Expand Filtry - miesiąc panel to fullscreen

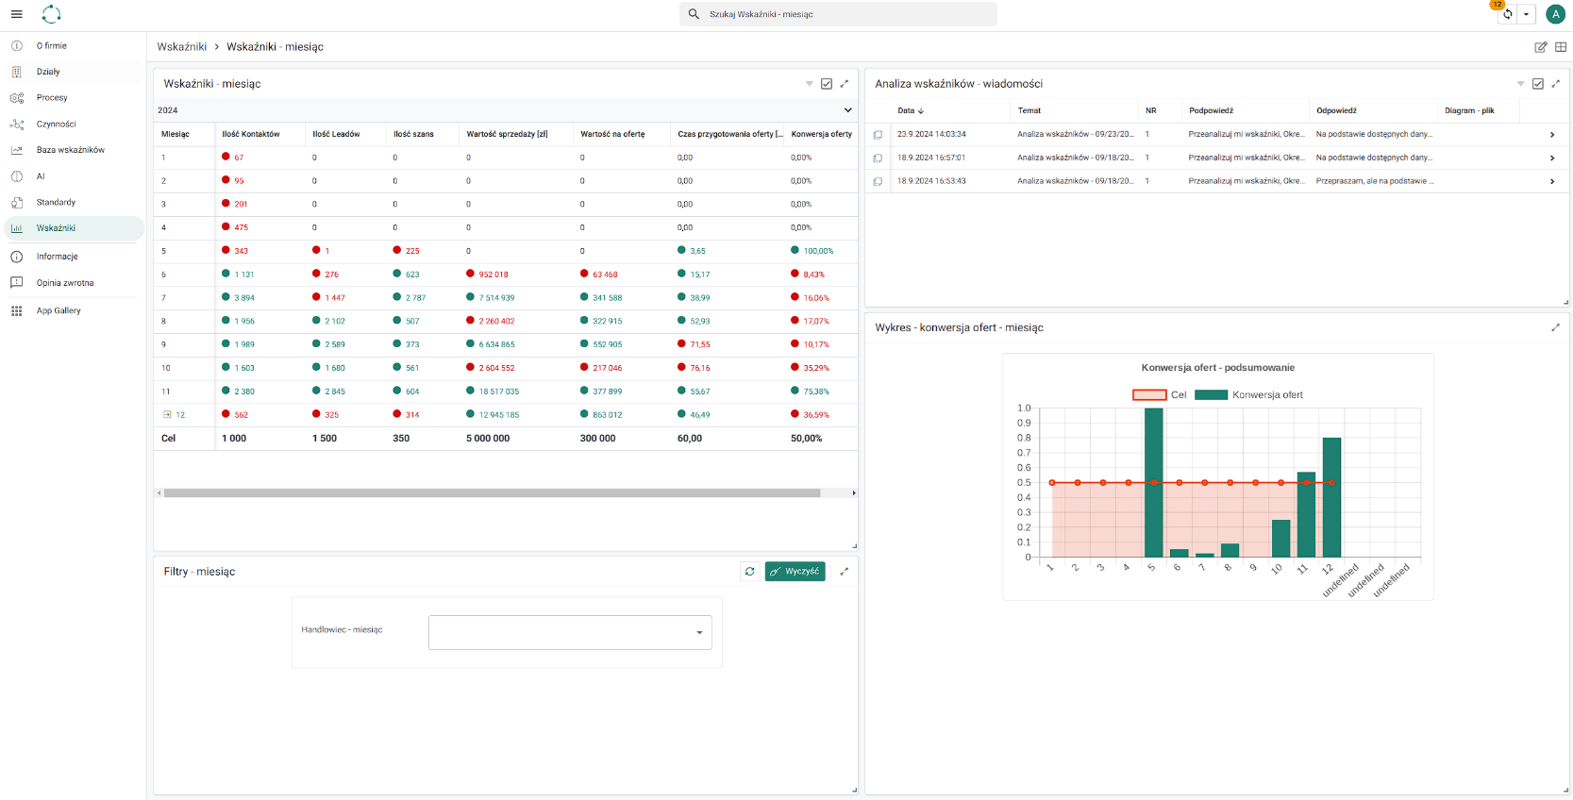(845, 572)
